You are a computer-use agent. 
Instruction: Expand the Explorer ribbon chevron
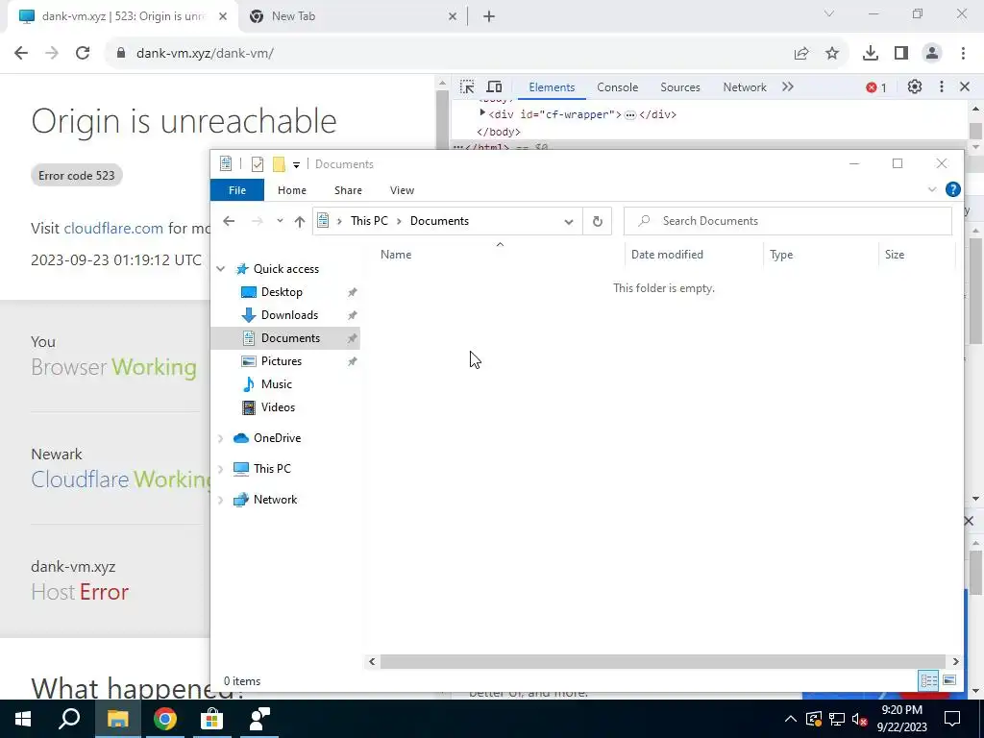[932, 189]
